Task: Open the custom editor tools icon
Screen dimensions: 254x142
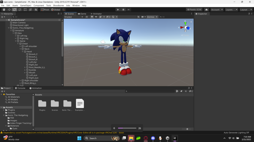Action: click(36, 10)
